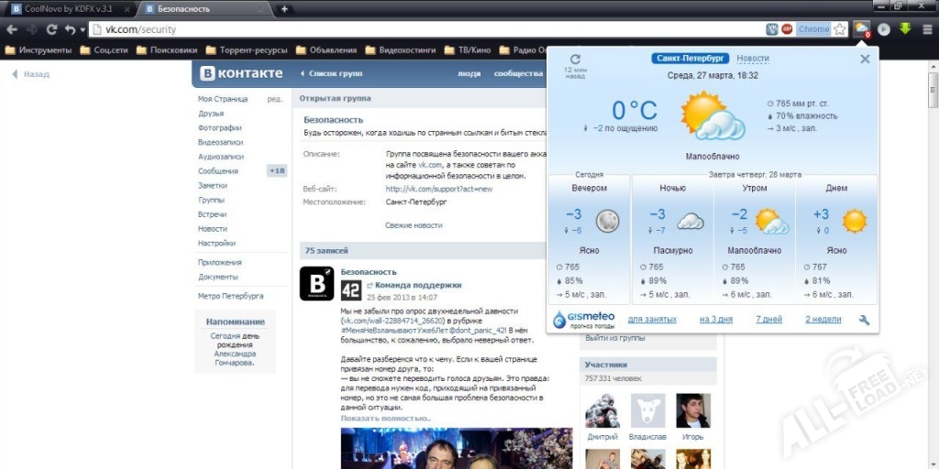This screenshot has height=469, width=939.
Task: Click the green download arrow extension icon
Action: point(906,29)
